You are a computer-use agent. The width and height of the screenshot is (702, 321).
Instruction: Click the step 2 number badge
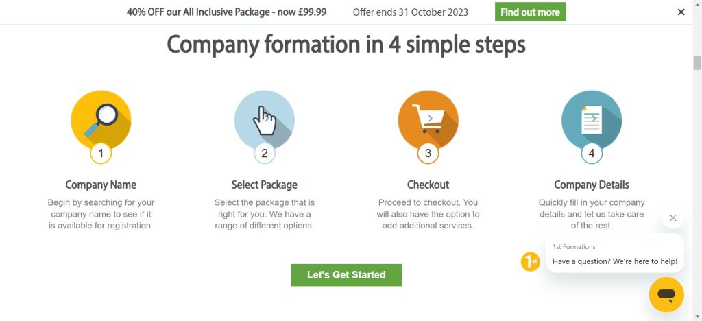click(265, 154)
